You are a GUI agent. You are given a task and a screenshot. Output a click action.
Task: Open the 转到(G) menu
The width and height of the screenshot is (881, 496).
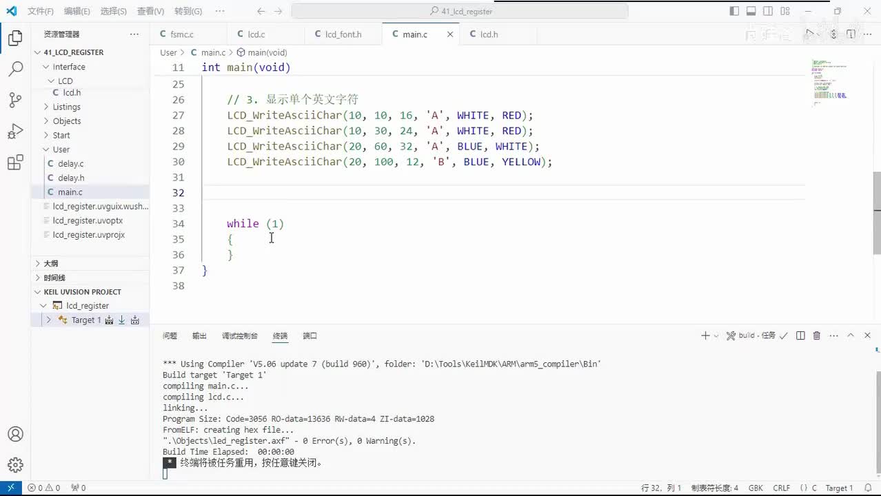pos(188,11)
